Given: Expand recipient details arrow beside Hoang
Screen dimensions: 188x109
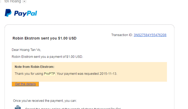Looking at the screenshot, I should point(24,1).
